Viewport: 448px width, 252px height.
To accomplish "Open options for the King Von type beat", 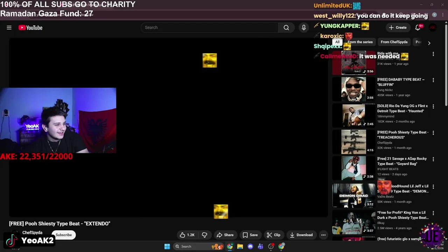I will click(433, 213).
